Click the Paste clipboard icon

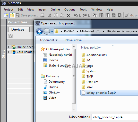(x=62, y=15)
